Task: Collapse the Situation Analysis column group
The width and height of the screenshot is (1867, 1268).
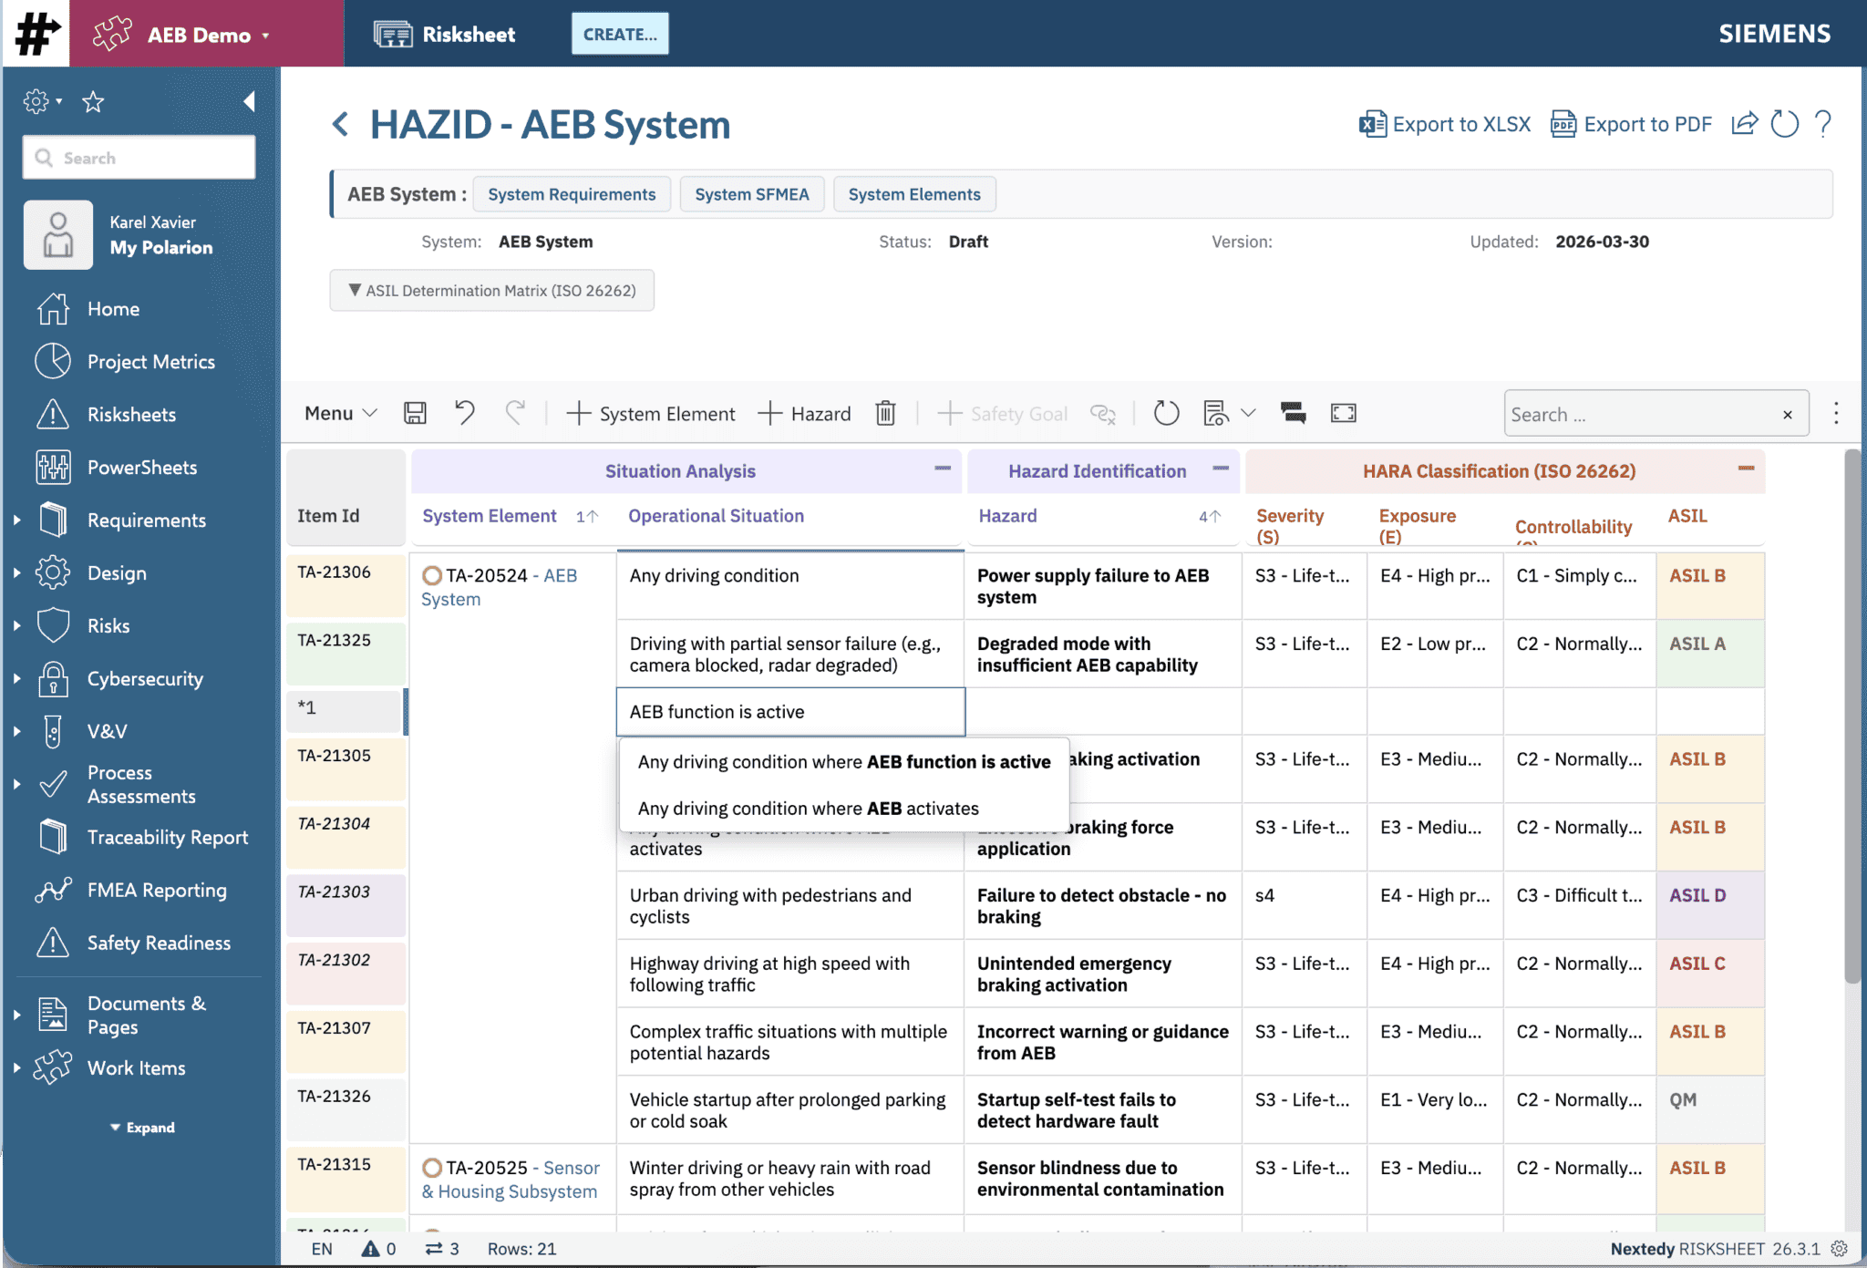Action: pyautogui.click(x=943, y=469)
